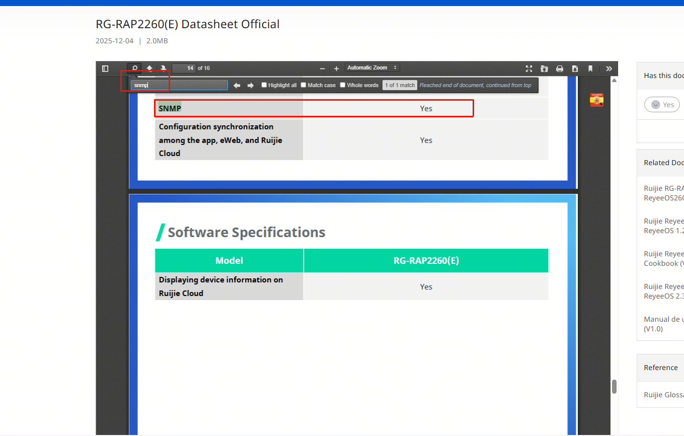Enable Whole words checkbox
Image resolution: width=684 pixels, height=436 pixels.
[x=343, y=85]
